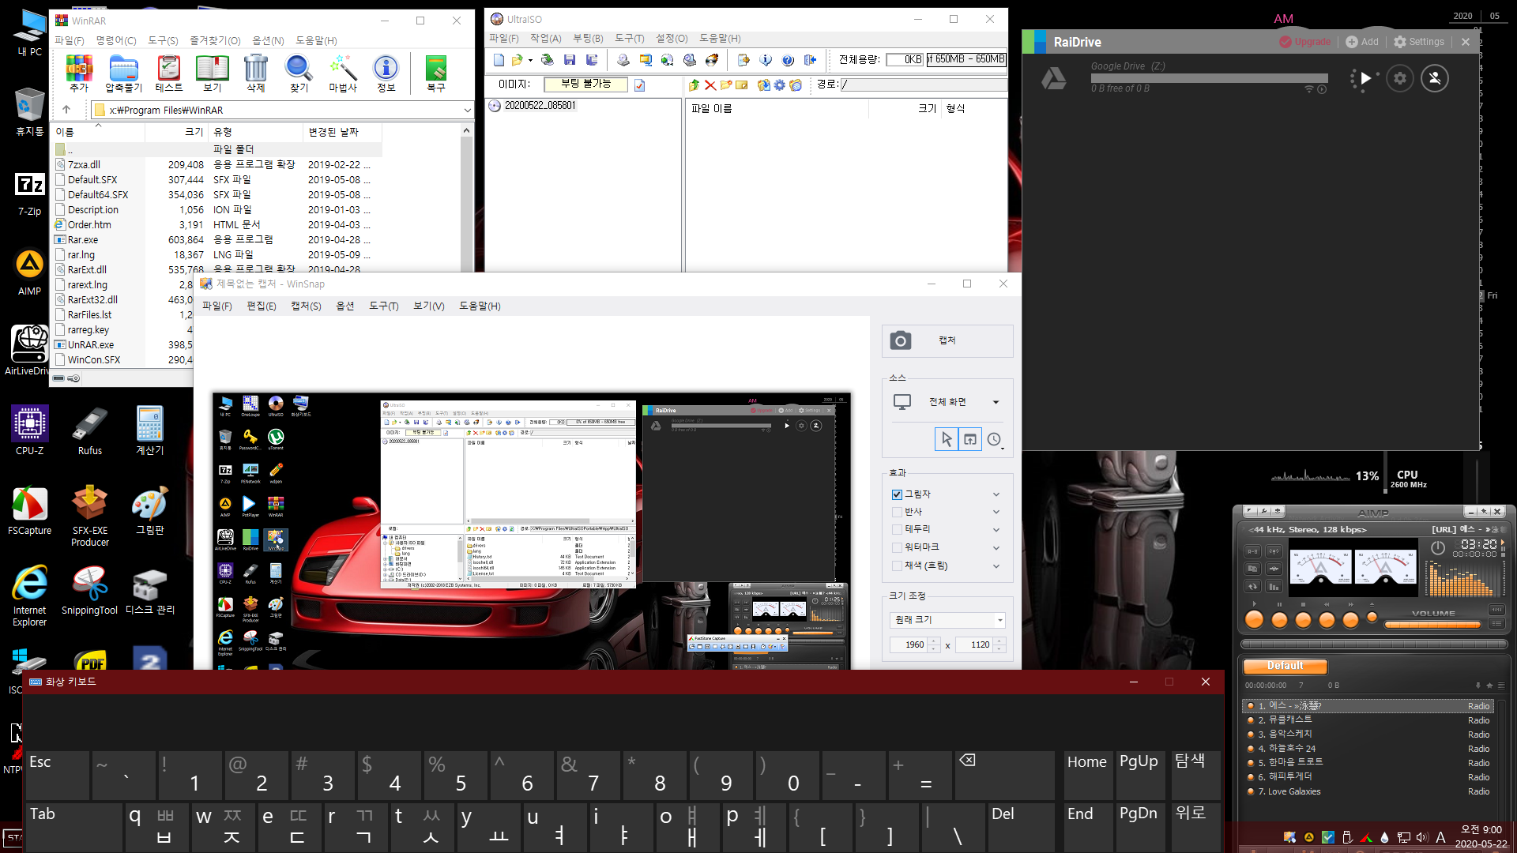1517x853 pixels.
Task: Expand WinSnap 그림자 shadow options chevron
Action: coord(996,494)
